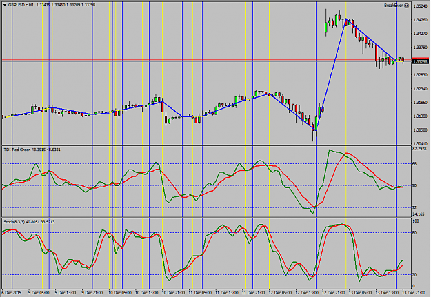431x297 pixels.
Task: Click the 11 Dec 13:00 time axis label
Action: tap(227, 293)
